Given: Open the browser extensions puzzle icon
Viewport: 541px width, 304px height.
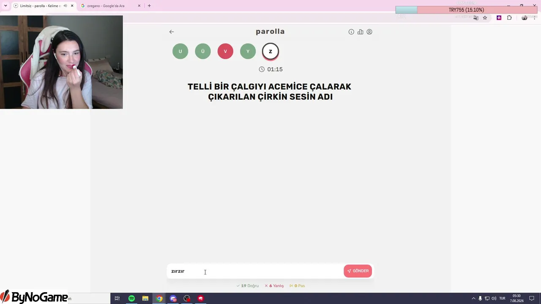Looking at the screenshot, I should click(x=509, y=18).
